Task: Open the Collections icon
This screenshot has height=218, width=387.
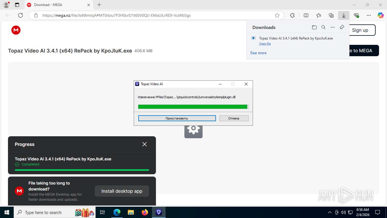Action: click(x=331, y=15)
